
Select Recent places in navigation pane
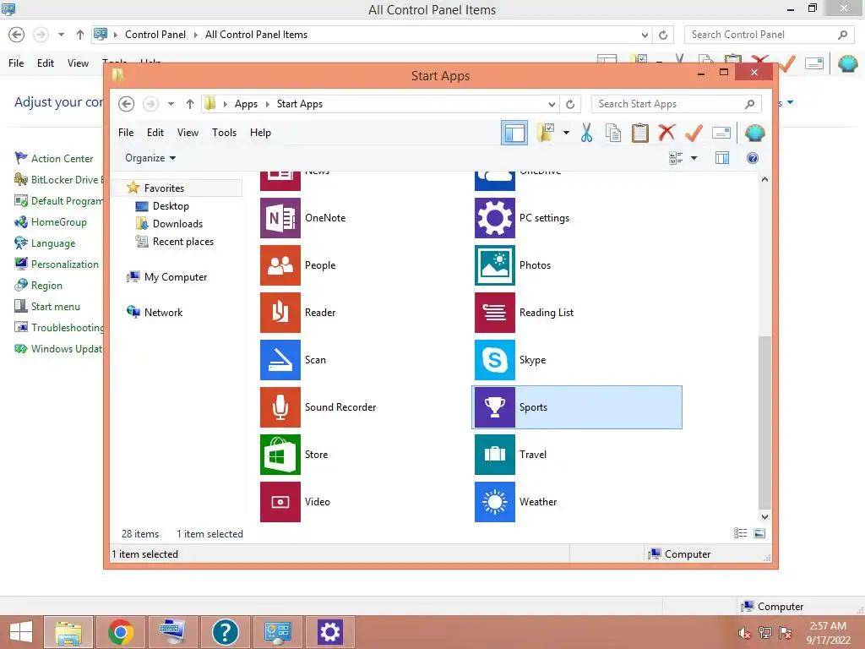(182, 242)
